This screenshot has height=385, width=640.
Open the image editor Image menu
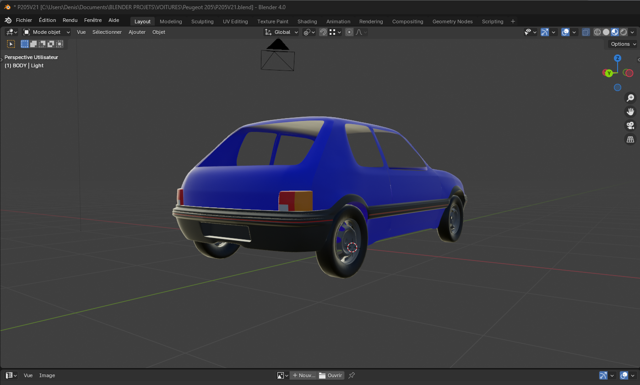click(x=47, y=375)
